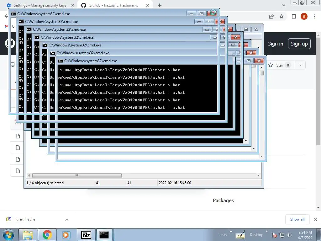
Task: Open lv-main.zip download item
Action: (x=25, y=220)
